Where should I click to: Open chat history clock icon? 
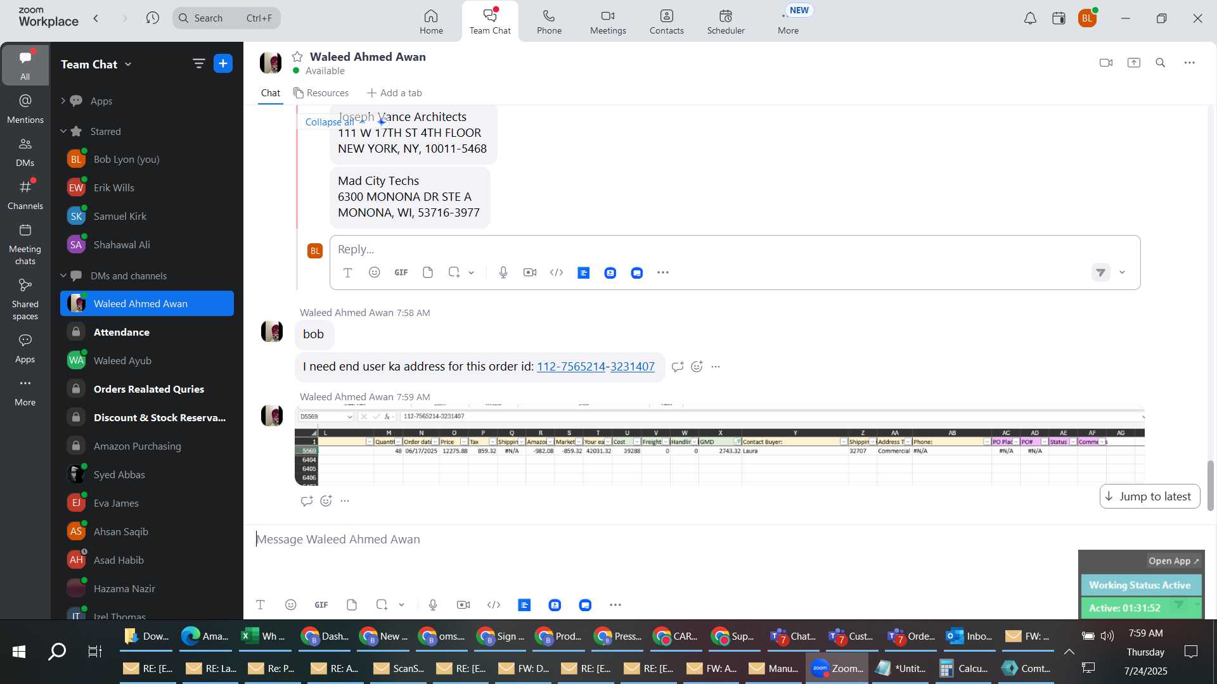pos(152,18)
